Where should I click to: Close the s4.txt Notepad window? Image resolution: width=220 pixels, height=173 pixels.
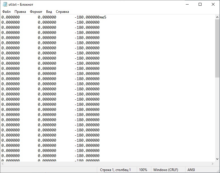click(x=213, y=4)
